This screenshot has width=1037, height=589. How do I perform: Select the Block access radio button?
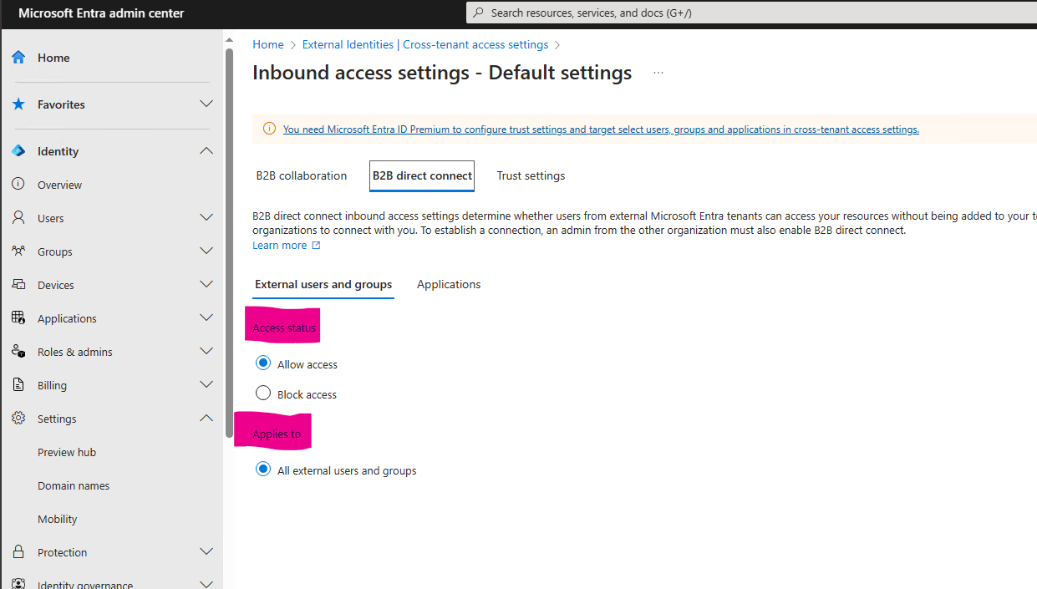point(263,393)
